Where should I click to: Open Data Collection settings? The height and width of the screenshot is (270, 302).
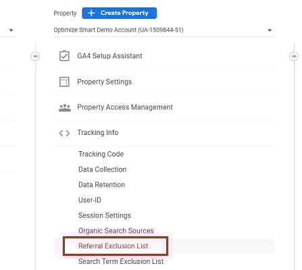click(x=103, y=169)
